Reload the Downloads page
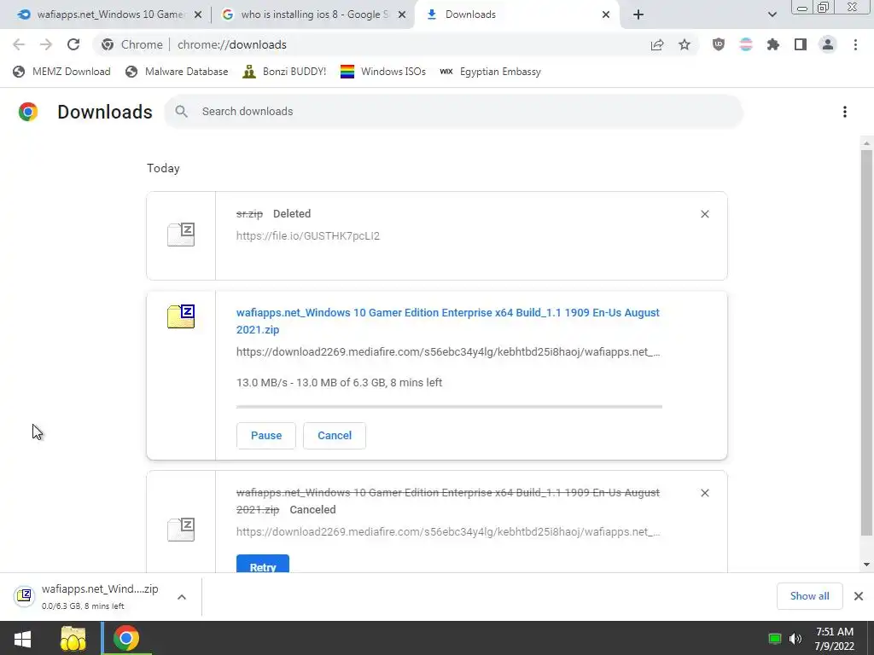The height and width of the screenshot is (655, 874). [x=73, y=44]
